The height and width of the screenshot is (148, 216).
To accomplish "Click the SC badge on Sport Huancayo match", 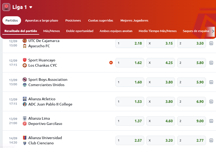I will tap(111, 62).
